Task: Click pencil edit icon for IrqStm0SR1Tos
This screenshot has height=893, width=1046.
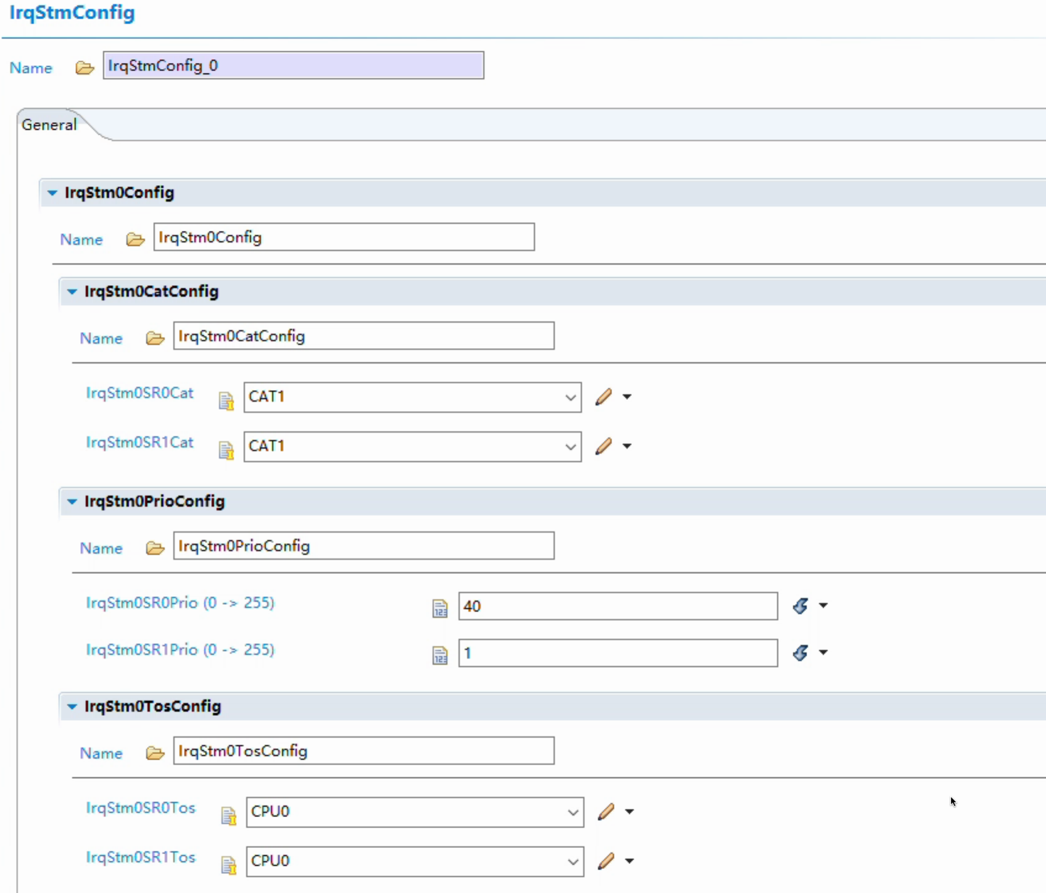Action: 606,861
